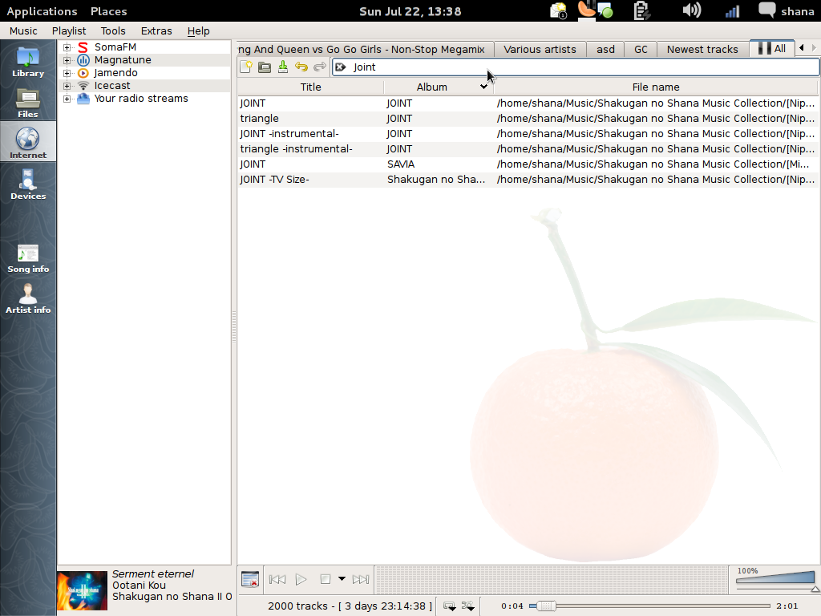Switch to the Newest tracks tab
This screenshot has width=821, height=616.
(x=702, y=49)
